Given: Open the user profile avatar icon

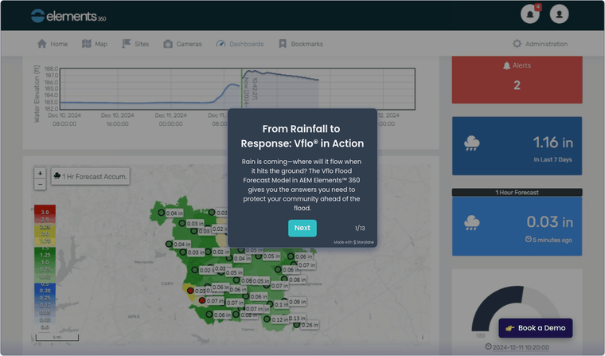Looking at the screenshot, I should point(559,14).
